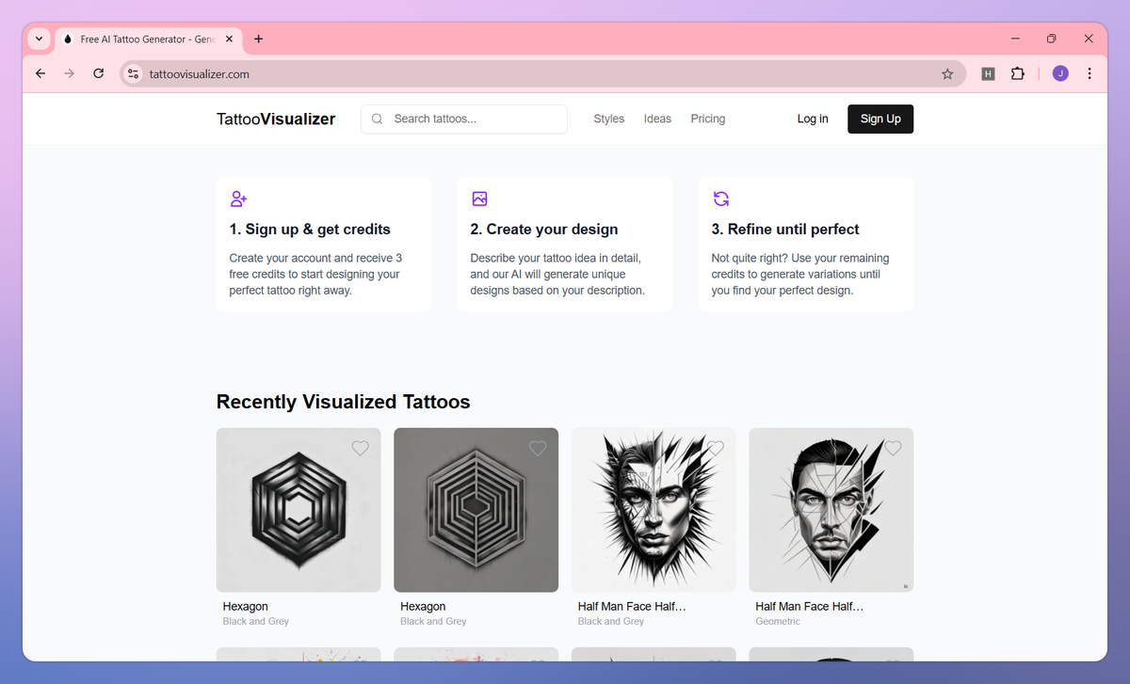Bookmark the page via the star icon
This screenshot has height=684, width=1130.
click(x=947, y=73)
